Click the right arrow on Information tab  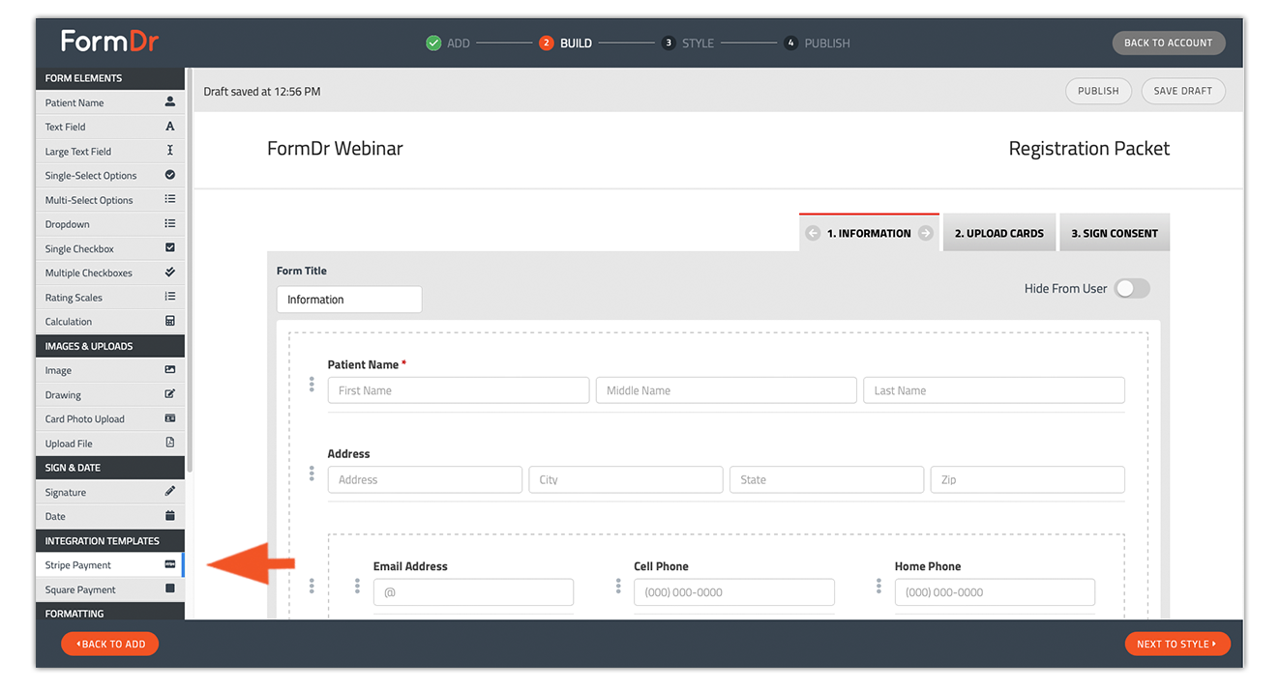[926, 233]
